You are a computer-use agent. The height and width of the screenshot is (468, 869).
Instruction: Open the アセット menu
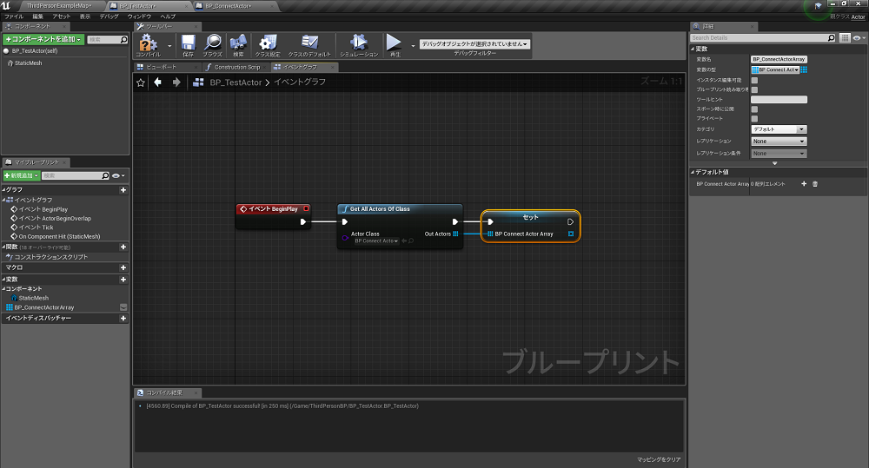click(61, 16)
